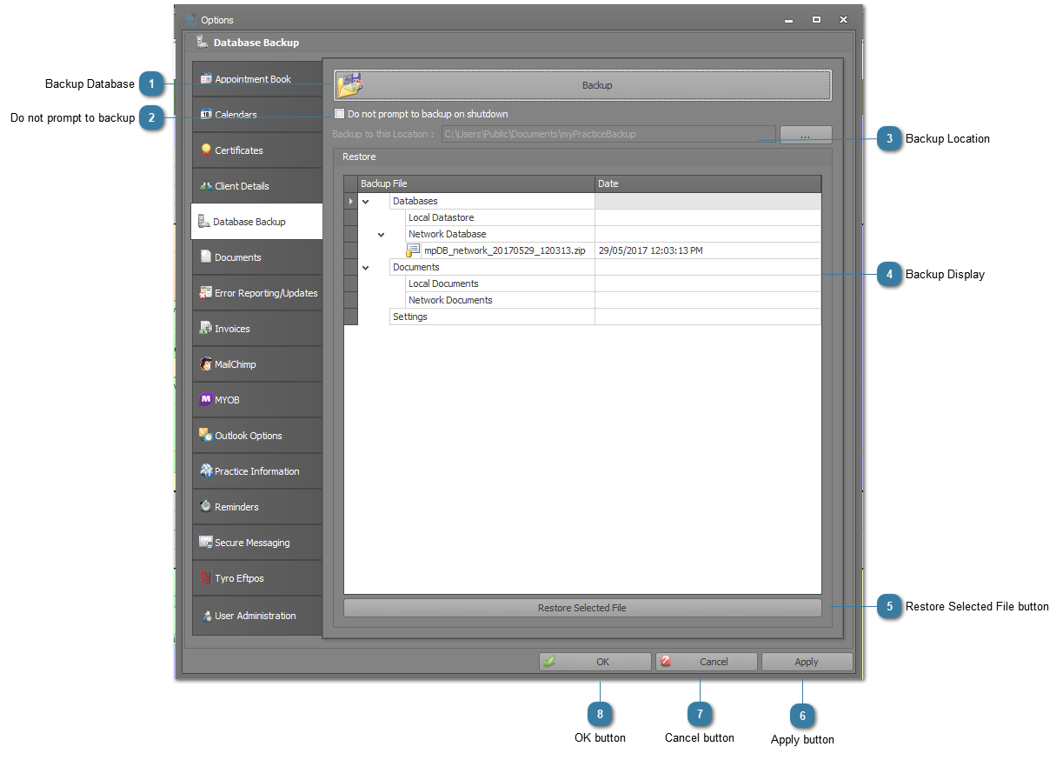This screenshot has height=760, width=1063.
Task: Open the Appointment Book options tab
Action: point(257,79)
